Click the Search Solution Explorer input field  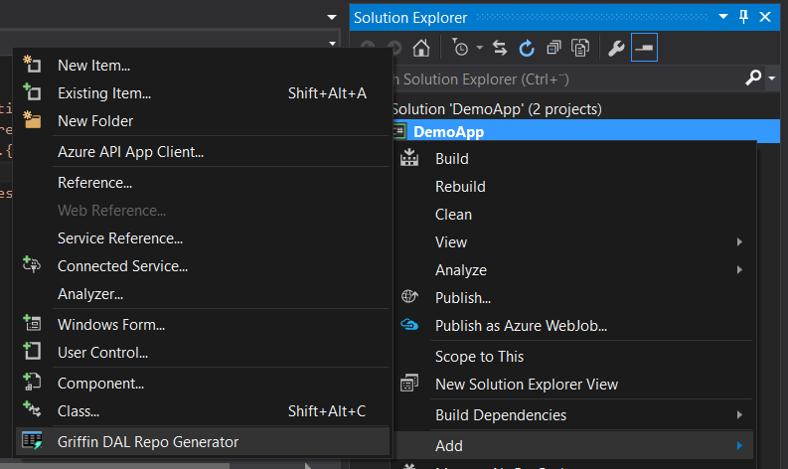coord(565,78)
